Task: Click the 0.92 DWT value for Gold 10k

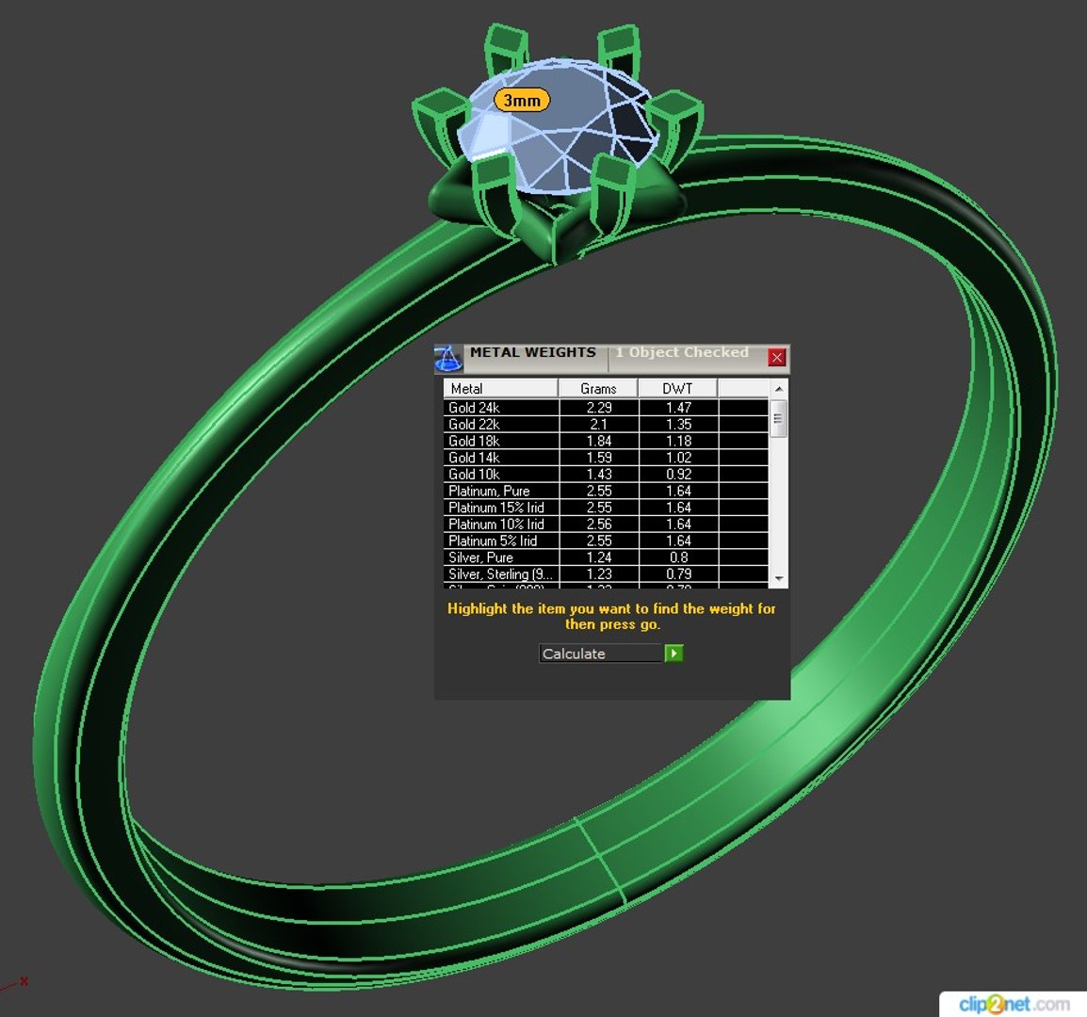Action: [x=679, y=475]
